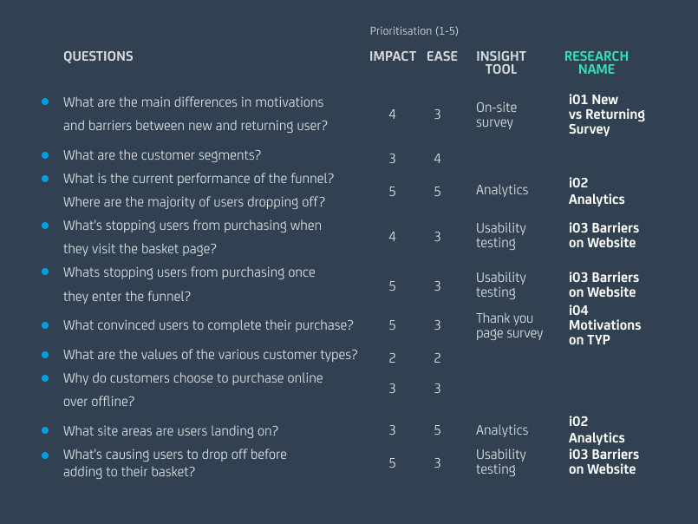Click the green RESEARCH NAME header
Viewport: 698px width, 524px height.
(x=596, y=62)
